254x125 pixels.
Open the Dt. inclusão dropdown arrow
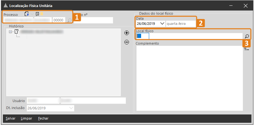tap(71, 108)
